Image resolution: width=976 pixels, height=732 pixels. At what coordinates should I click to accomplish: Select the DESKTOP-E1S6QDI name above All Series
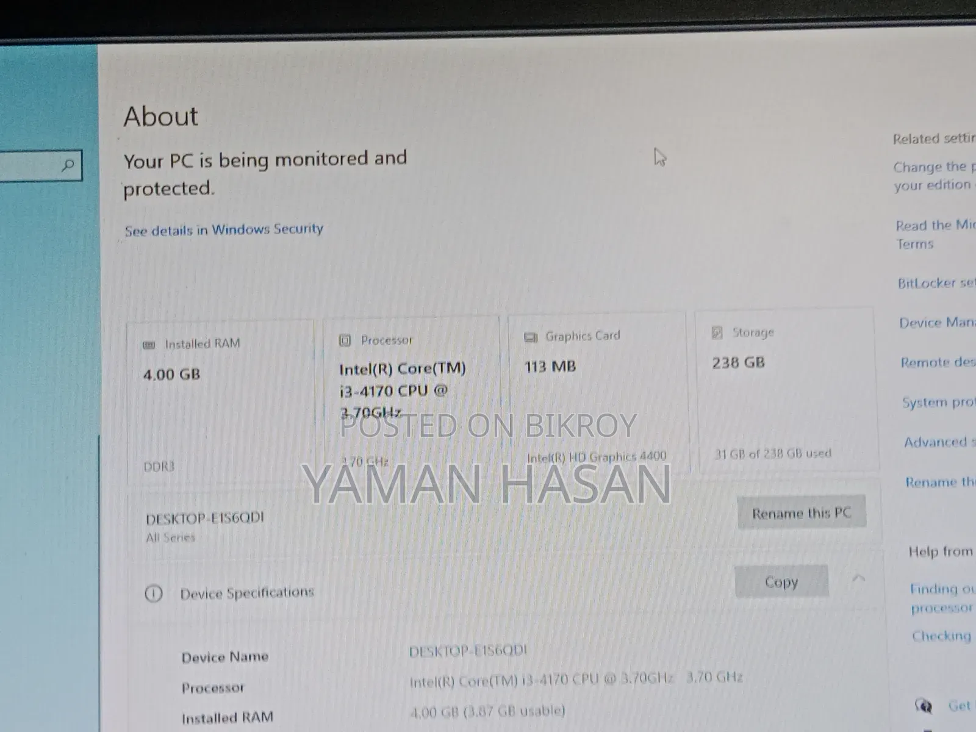tap(205, 518)
